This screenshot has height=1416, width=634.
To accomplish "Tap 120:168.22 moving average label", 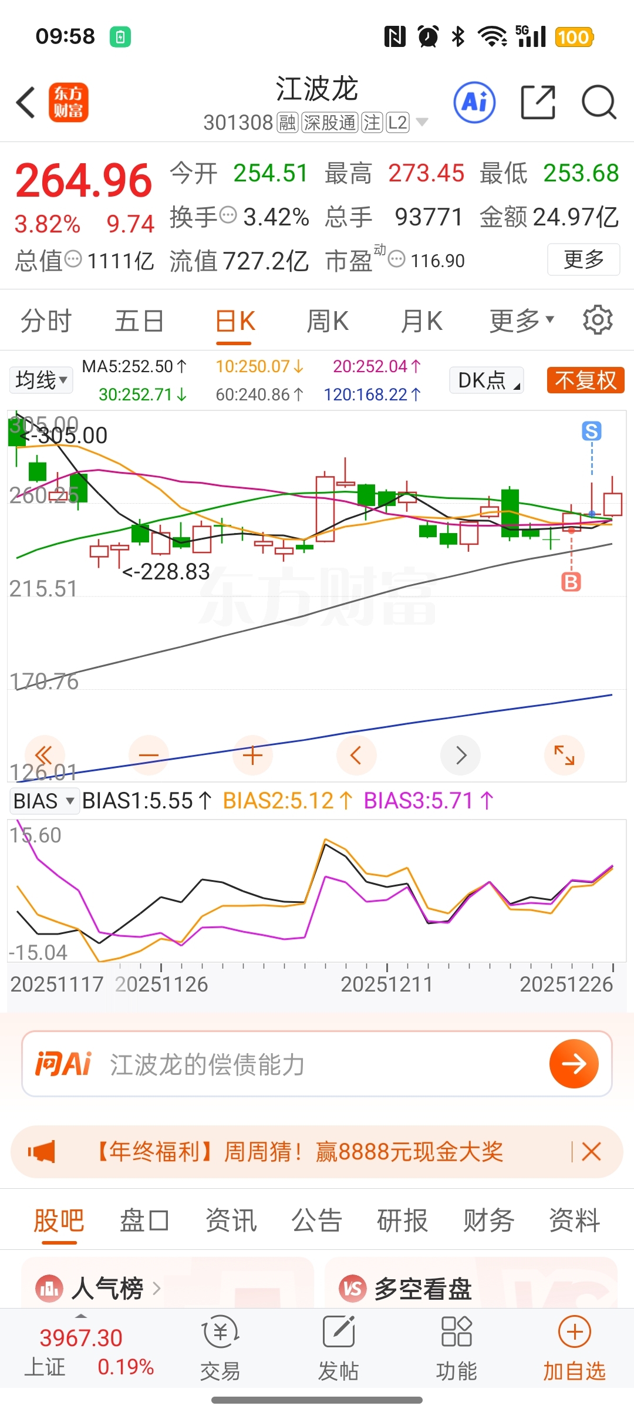I will pos(372,395).
